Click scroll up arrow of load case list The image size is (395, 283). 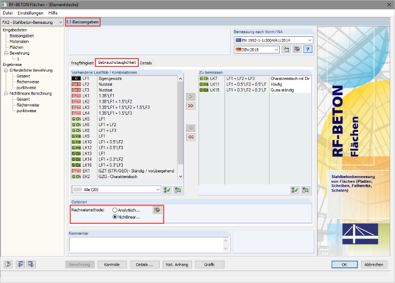pyautogui.click(x=180, y=79)
